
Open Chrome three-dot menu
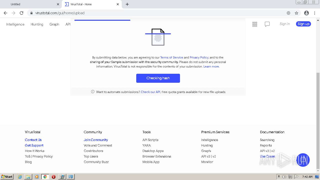click(314, 13)
